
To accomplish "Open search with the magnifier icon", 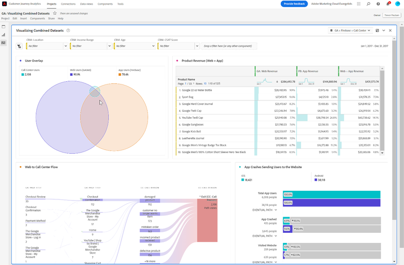I will pyautogui.click(x=368, y=4).
